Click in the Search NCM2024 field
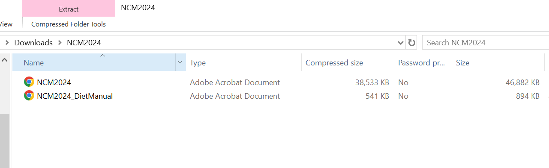 click(485, 43)
